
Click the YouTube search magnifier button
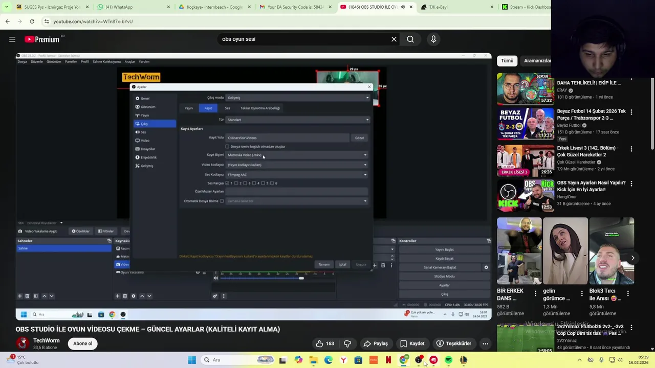[410, 39]
